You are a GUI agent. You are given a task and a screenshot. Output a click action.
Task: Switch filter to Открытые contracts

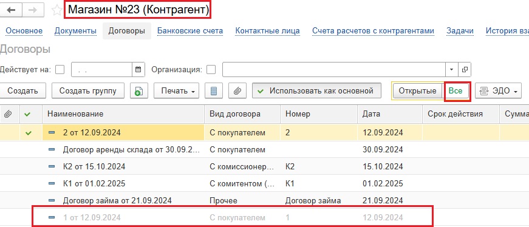tap(418, 90)
